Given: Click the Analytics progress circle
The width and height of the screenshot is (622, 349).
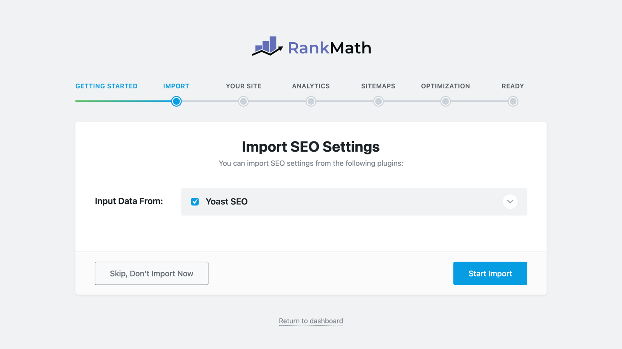Looking at the screenshot, I should point(311,101).
